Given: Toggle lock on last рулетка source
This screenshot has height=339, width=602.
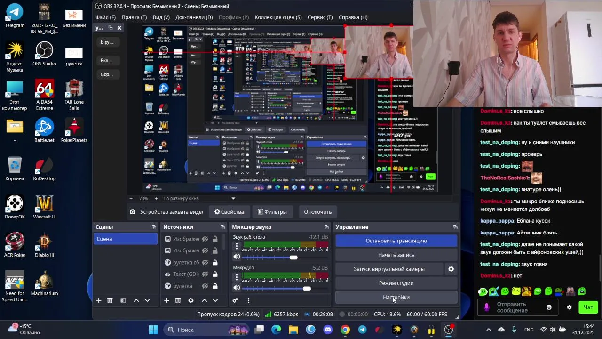Looking at the screenshot, I should tap(215, 286).
